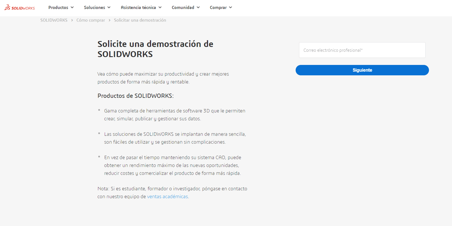Image resolution: width=452 pixels, height=226 pixels.
Task: Open the Comprar menu
Action: (x=221, y=8)
